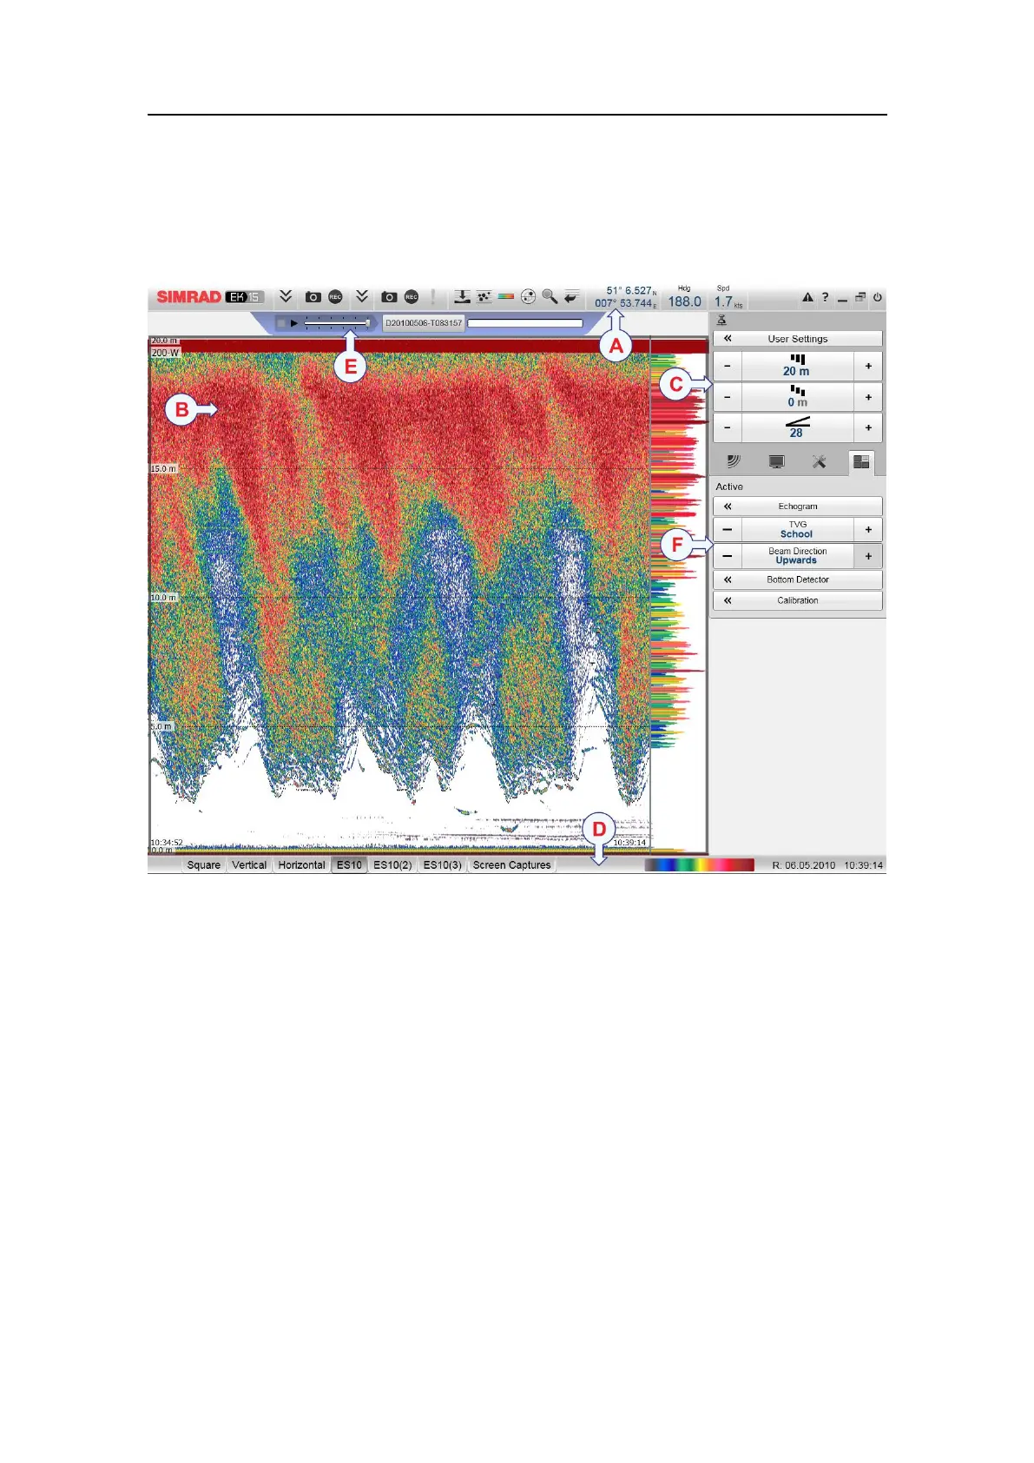Screen dimensions: 1034x1463
Task: Open the colour bar icon in the top toolbar
Action: [506, 297]
